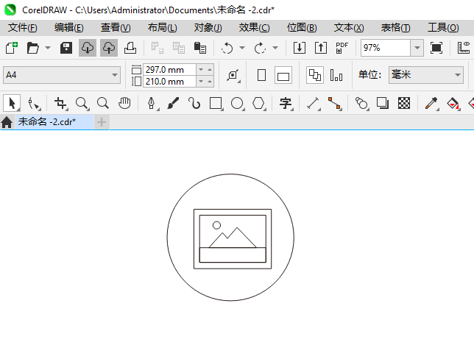474x348 pixels.
Task: Toggle full-screen preview icon
Action: click(436, 48)
